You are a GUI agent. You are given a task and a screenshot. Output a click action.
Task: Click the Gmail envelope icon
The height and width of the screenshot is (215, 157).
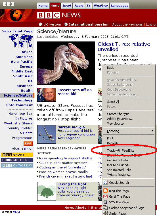point(105,196)
